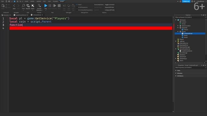This screenshot has width=207, height=116.
Task: Select Players service in Explorer
Action: pos(182,39)
